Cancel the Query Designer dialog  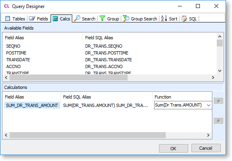[206, 148]
